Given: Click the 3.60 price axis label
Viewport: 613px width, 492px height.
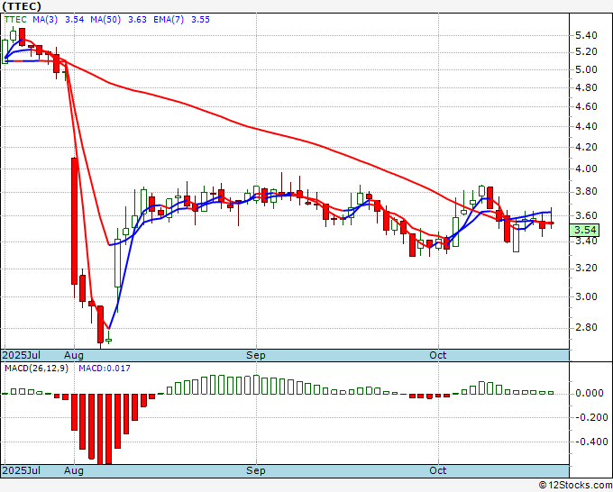Looking at the screenshot, I should (x=586, y=215).
